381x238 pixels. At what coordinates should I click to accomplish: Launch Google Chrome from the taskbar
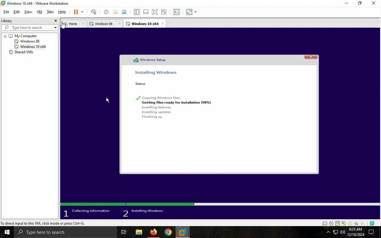pyautogui.click(x=168, y=232)
